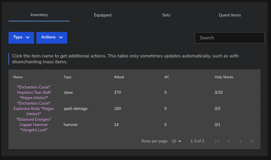Open the Sets tab
Image resolution: width=271 pixels, height=160 pixels.
point(166,15)
